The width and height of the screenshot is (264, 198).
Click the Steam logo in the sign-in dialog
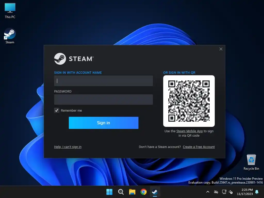pos(74,59)
